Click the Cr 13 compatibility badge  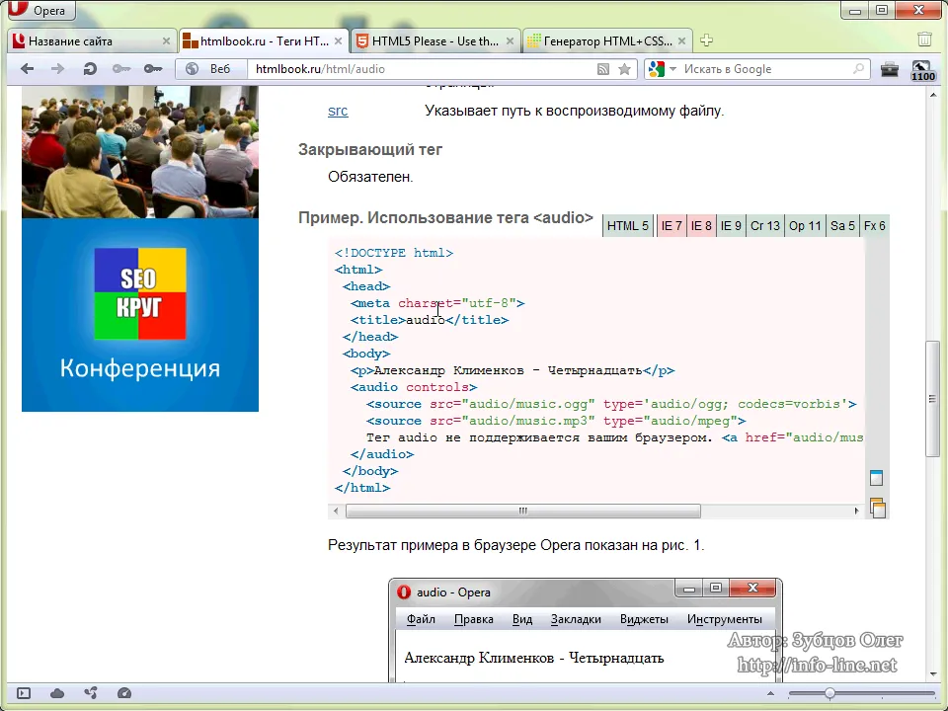pos(764,225)
